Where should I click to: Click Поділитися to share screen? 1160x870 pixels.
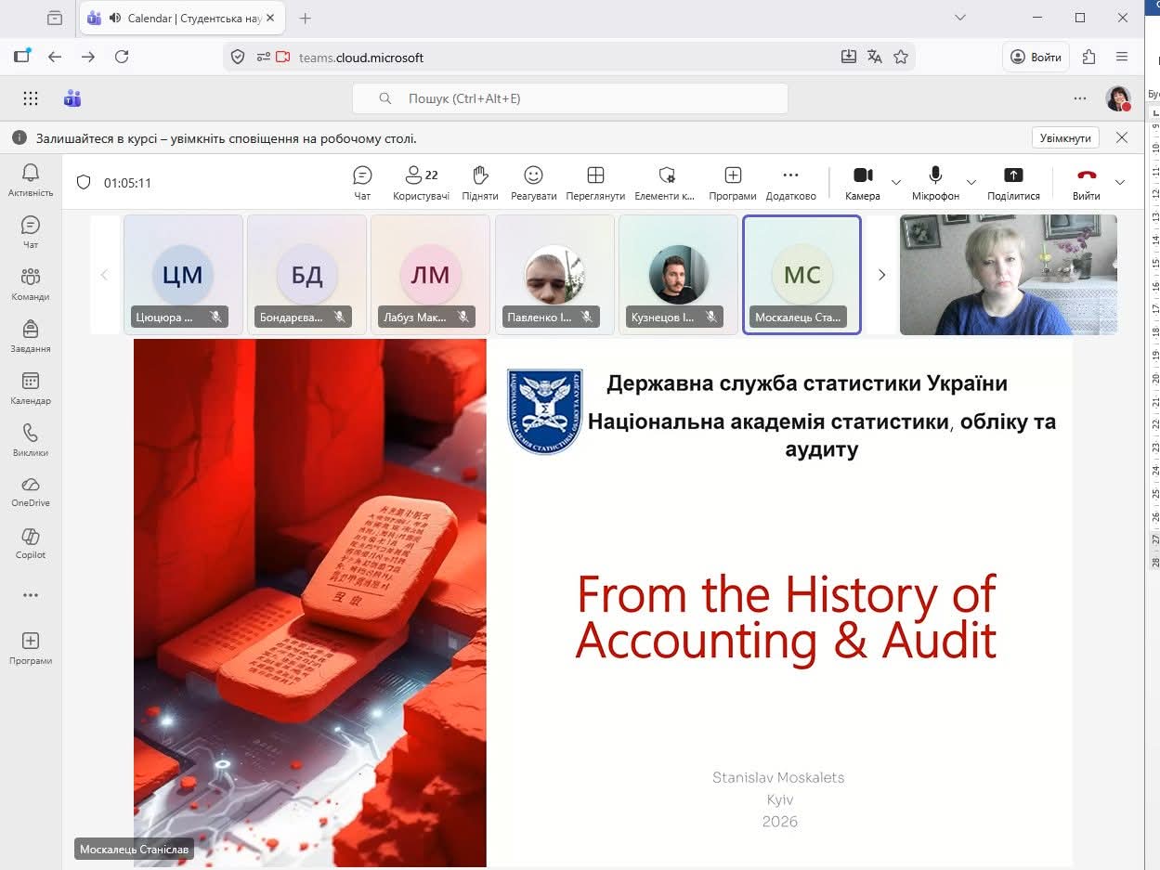[1013, 181]
